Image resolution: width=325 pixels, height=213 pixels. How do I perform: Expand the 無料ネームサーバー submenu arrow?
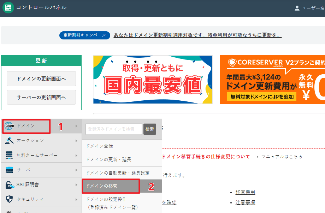[77, 156]
